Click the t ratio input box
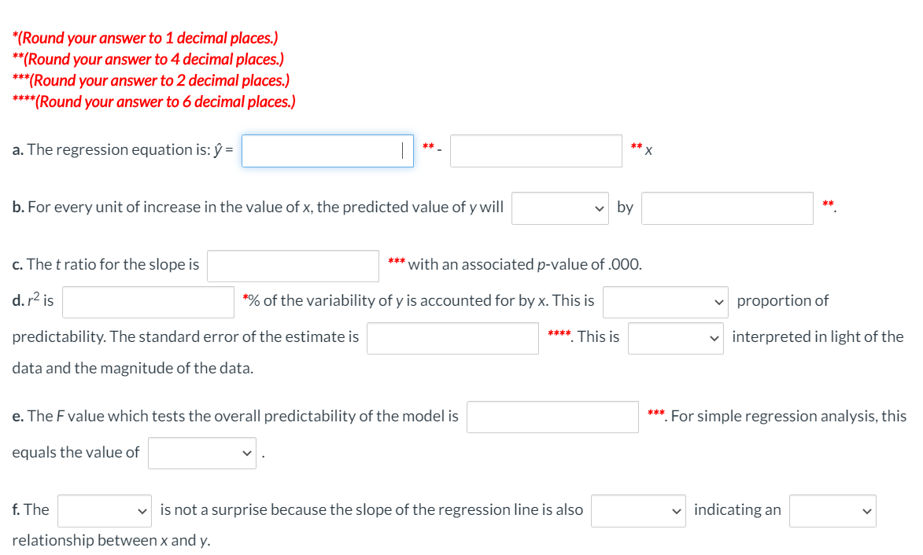 (292, 265)
